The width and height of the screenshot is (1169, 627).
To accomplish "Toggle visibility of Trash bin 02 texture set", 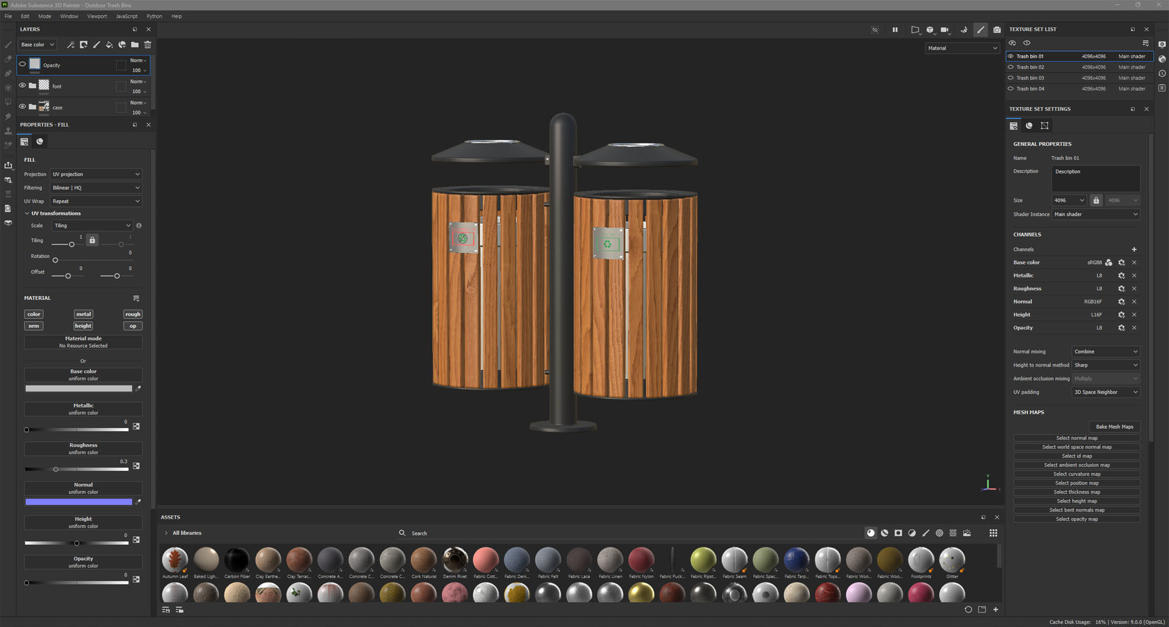I will (1011, 67).
